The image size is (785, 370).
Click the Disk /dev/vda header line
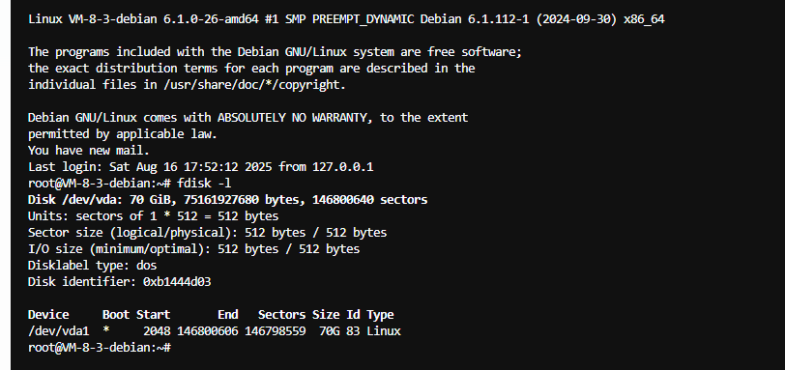click(x=228, y=200)
